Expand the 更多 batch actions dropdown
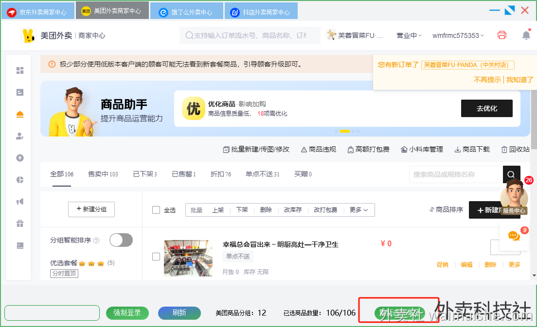 tap(358, 210)
